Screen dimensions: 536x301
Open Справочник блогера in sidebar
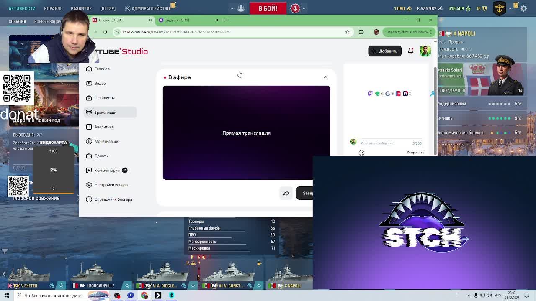pos(110,199)
